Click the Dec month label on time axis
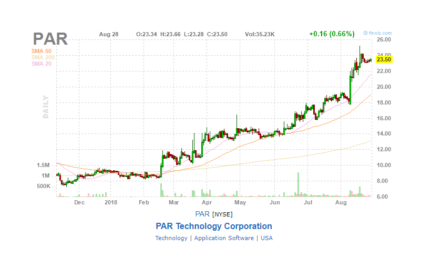The width and height of the screenshot is (421, 269). tap(79, 203)
